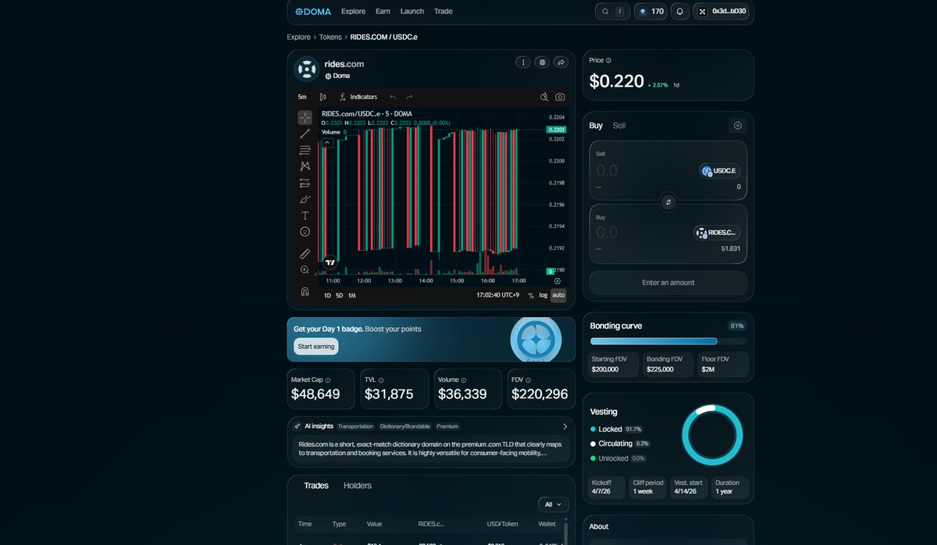Select the long position forecasting tool
Viewport: 937px width, 545px height.
click(305, 183)
